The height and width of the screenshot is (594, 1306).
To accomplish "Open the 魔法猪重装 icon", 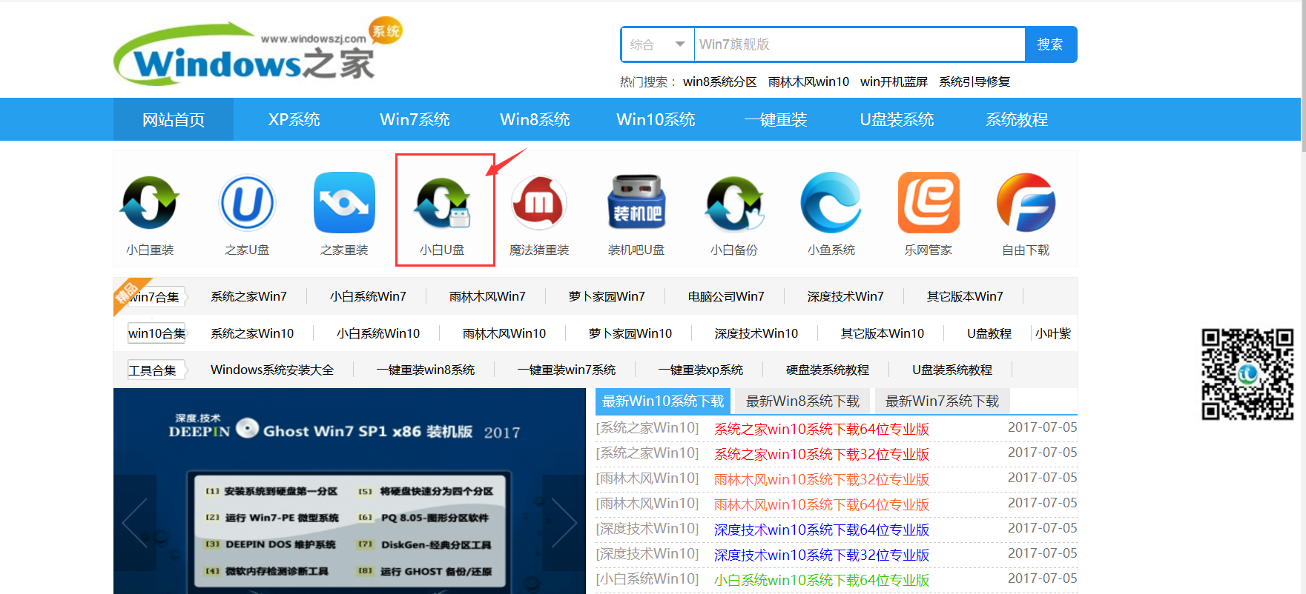I will pos(539,203).
